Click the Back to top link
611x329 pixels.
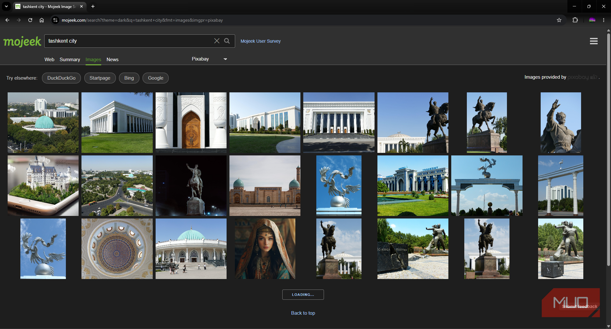(x=303, y=313)
